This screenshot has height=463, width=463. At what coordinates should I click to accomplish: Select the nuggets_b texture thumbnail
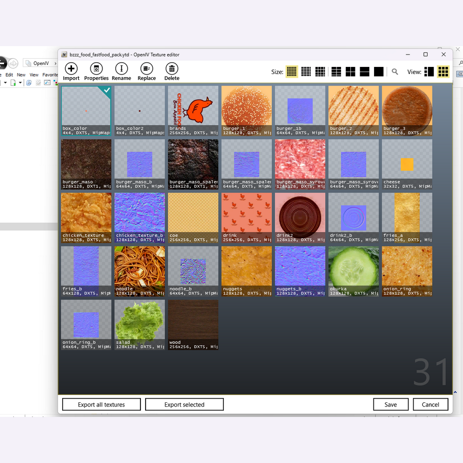coord(300,271)
